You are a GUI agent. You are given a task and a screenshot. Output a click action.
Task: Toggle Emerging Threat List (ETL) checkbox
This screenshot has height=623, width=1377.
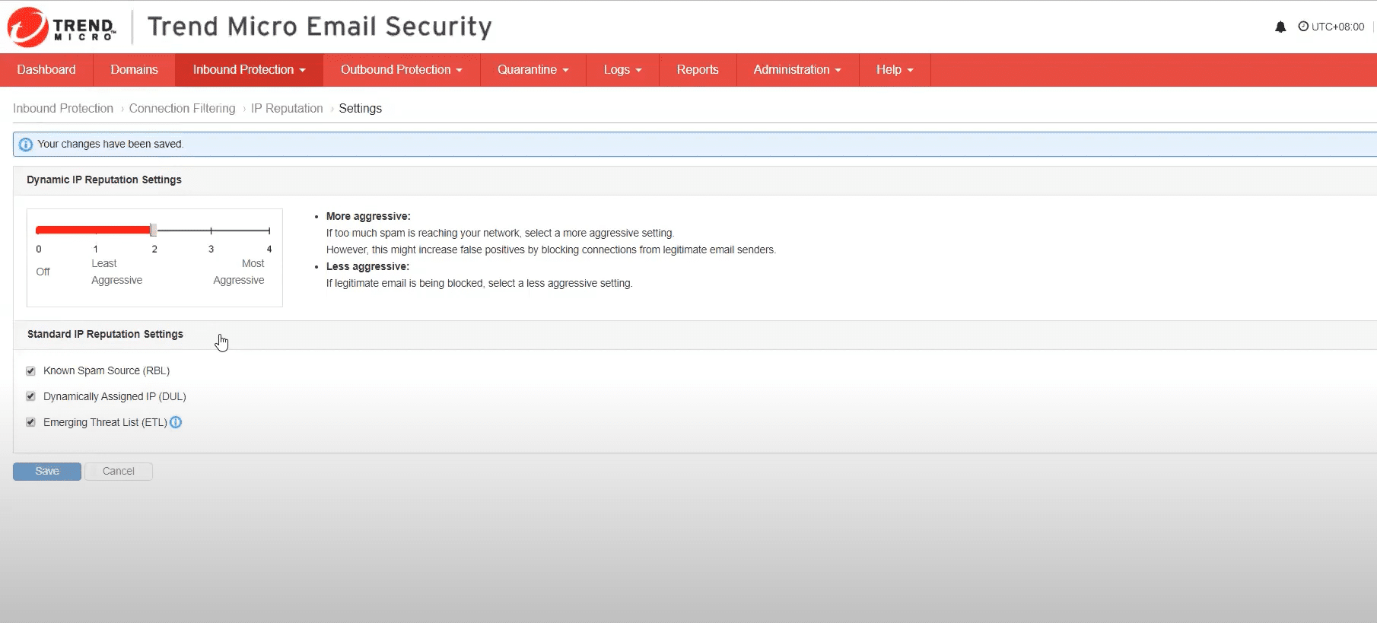coord(31,422)
